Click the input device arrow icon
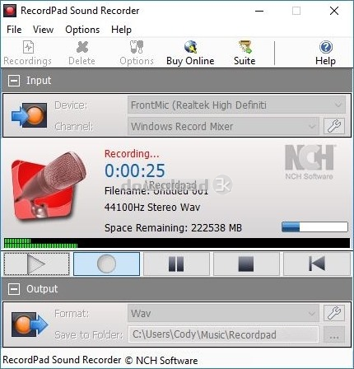354x369 pixels. point(29,115)
